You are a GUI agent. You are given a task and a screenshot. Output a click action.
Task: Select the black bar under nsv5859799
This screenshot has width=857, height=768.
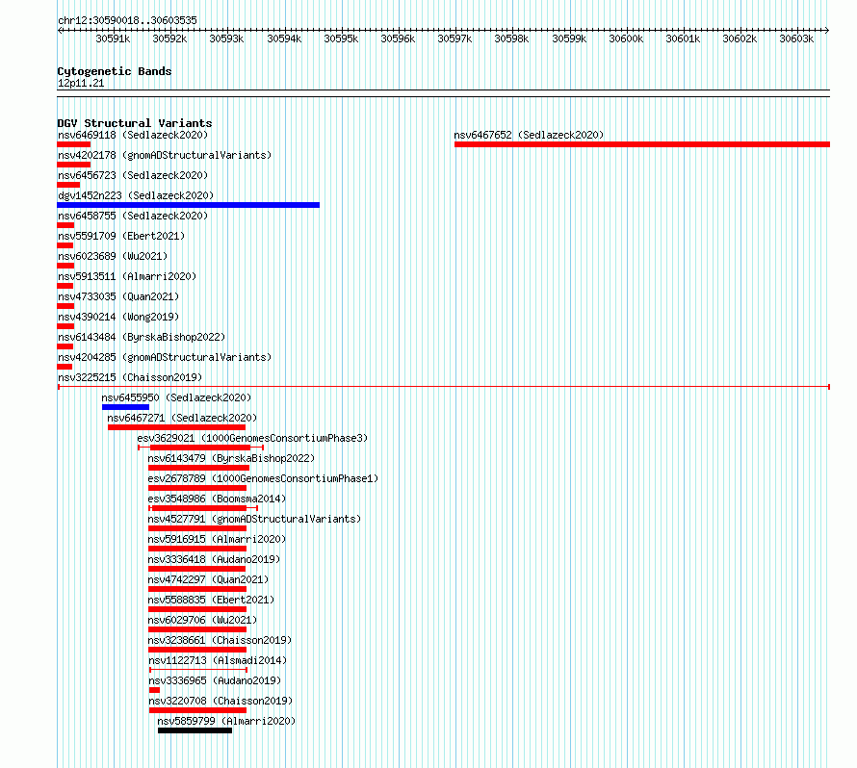coord(195,730)
